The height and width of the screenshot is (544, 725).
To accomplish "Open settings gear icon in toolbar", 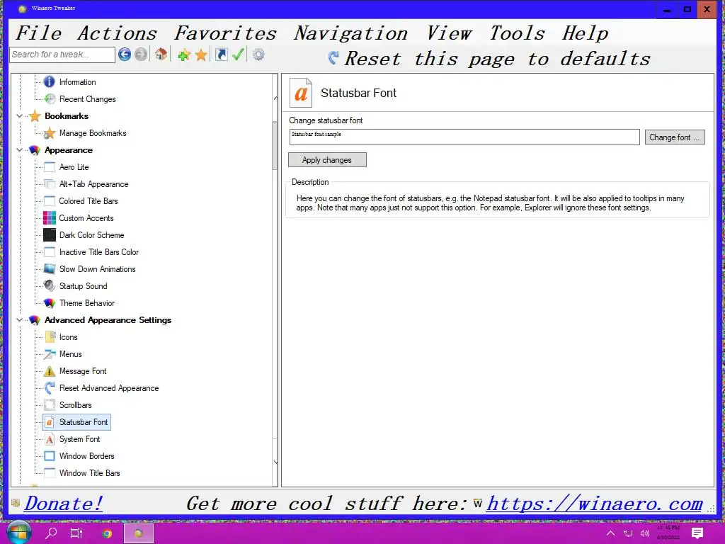I will [x=258, y=55].
